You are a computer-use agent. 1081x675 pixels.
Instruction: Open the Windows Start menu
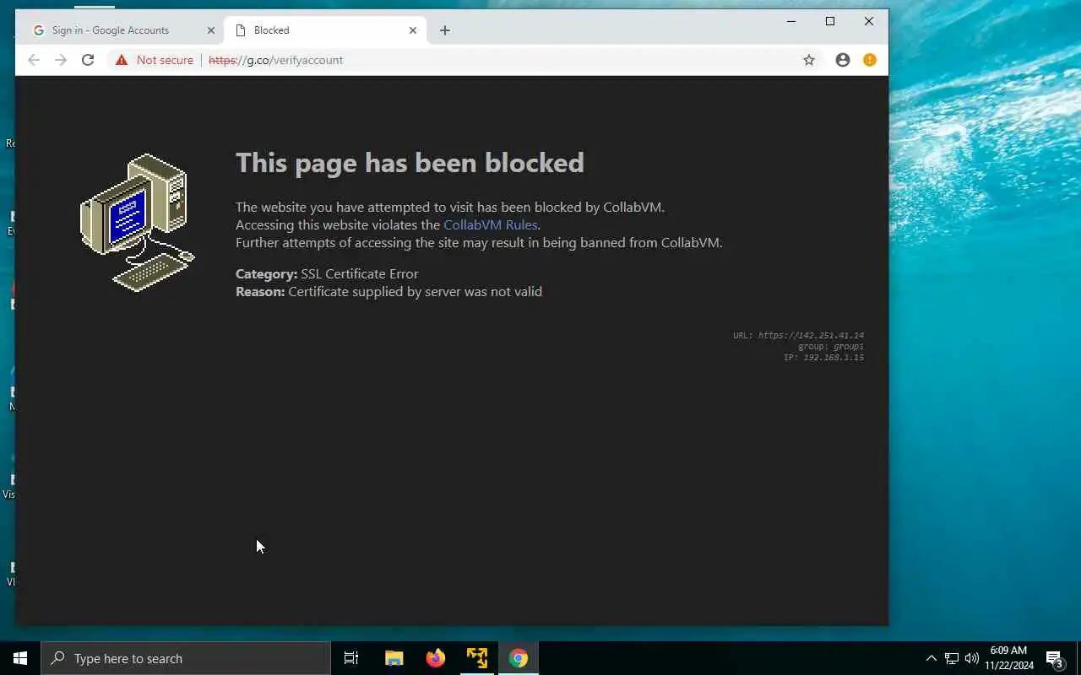[x=20, y=658]
